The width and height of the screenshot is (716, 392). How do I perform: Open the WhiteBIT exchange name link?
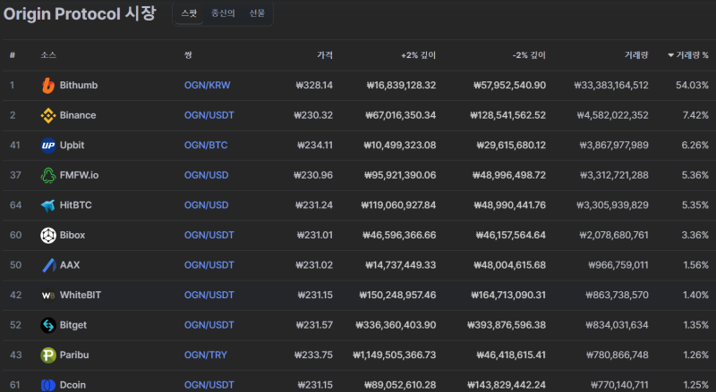click(81, 296)
